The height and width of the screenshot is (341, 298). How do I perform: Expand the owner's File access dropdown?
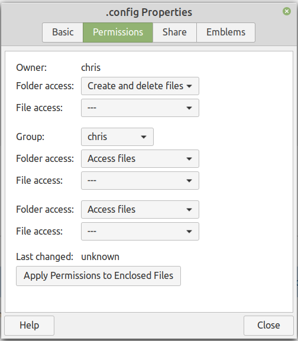(140, 108)
